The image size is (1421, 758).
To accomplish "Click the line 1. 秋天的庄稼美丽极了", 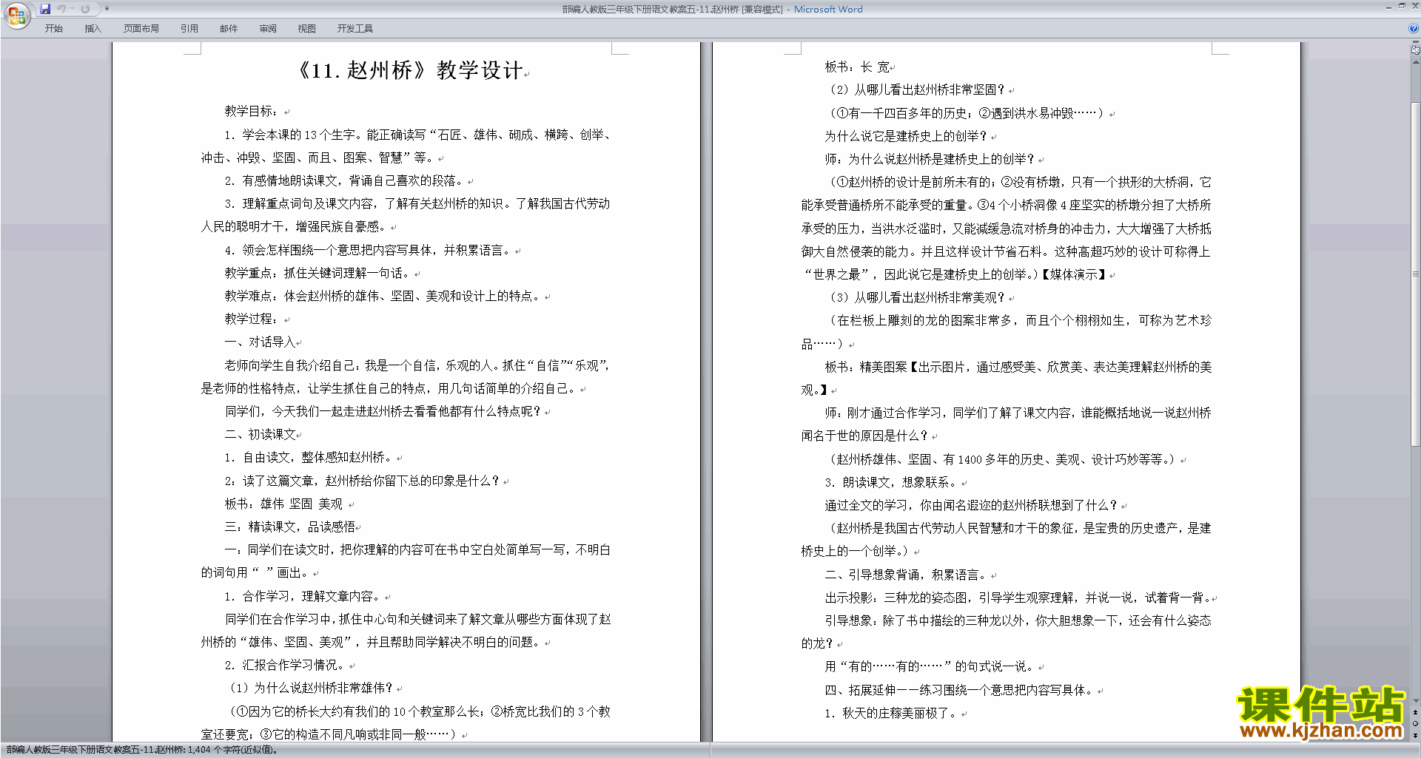I will (891, 714).
